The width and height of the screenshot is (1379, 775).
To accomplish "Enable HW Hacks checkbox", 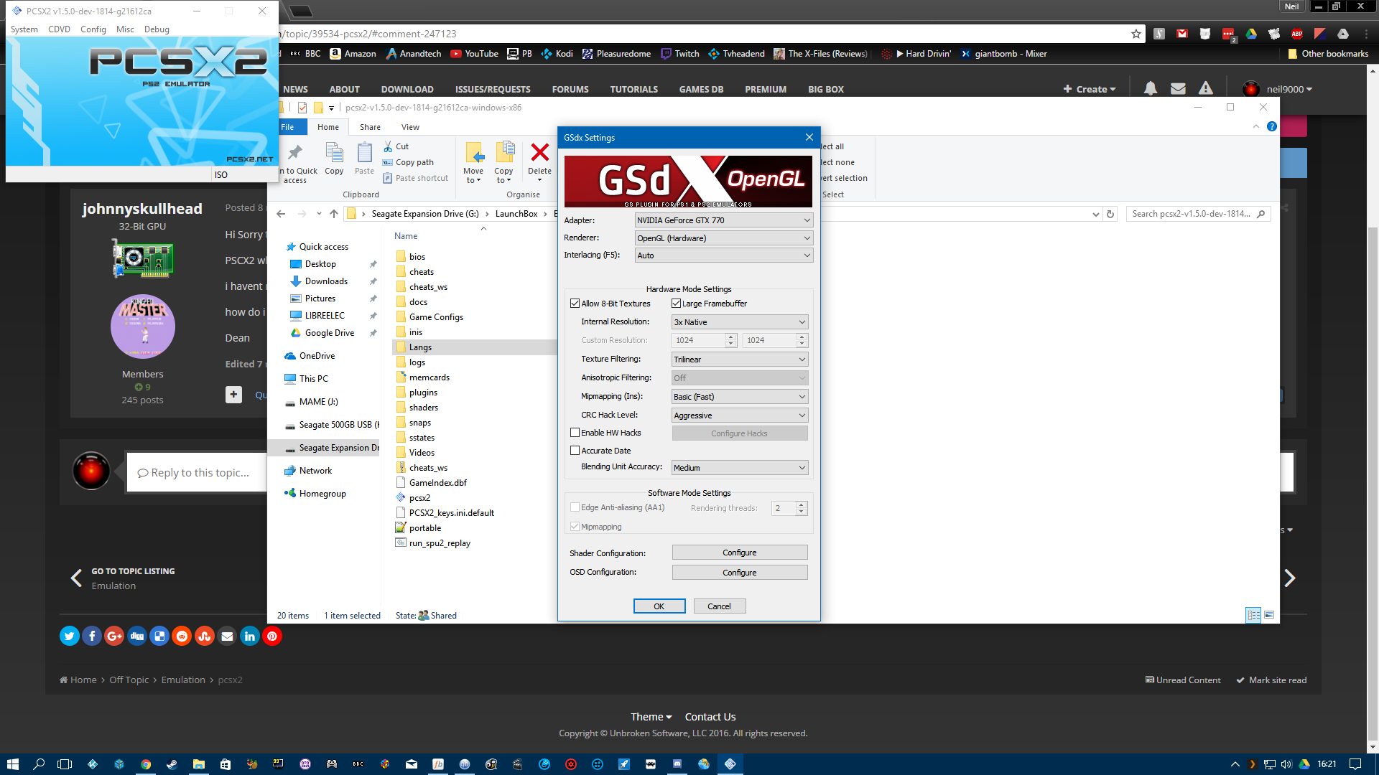I will coord(575,433).
